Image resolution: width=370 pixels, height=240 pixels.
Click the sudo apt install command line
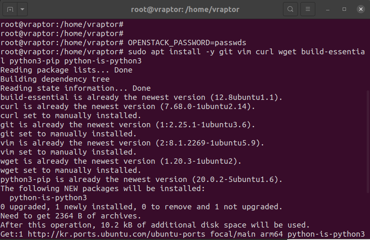pos(183,56)
